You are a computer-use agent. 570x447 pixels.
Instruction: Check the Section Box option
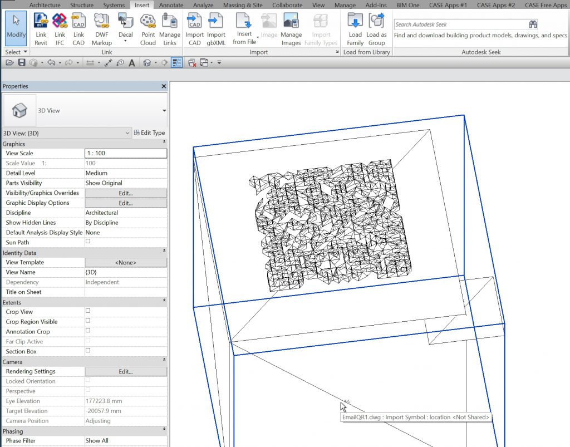point(88,351)
